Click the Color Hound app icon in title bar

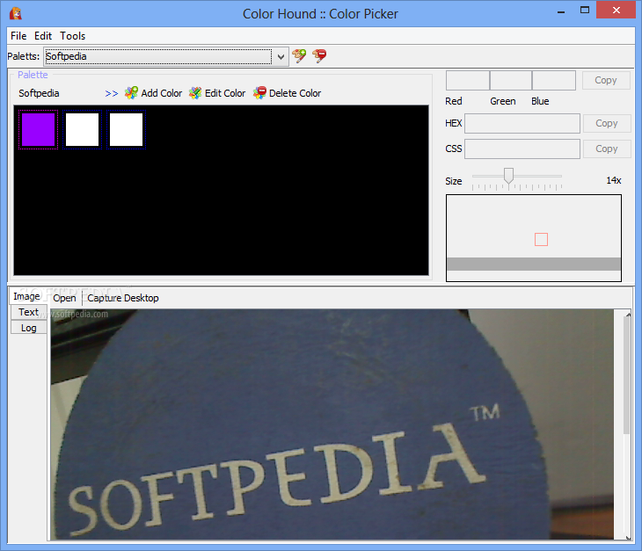(16, 13)
